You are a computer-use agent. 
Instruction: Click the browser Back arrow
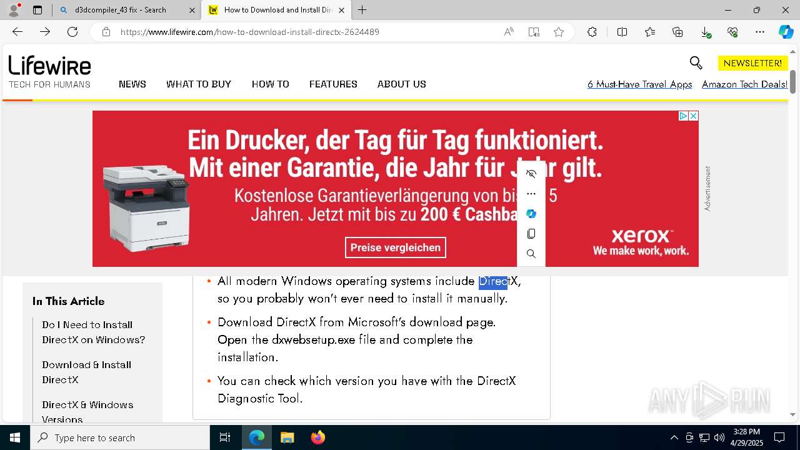(x=17, y=32)
